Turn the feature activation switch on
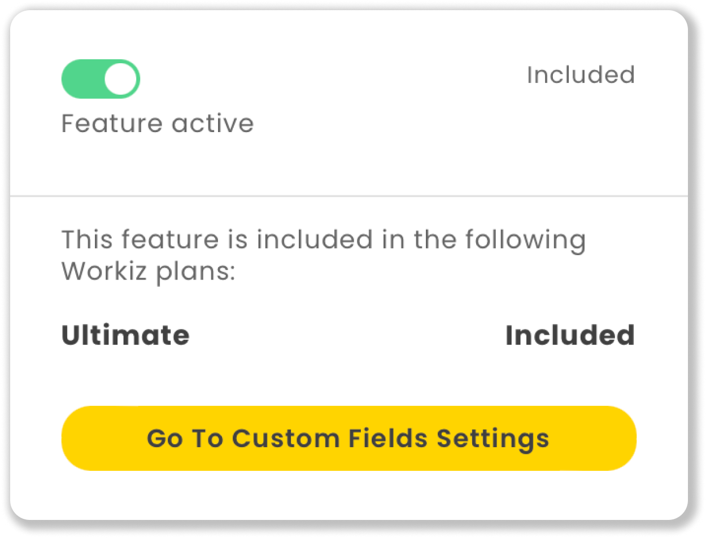The width and height of the screenshot is (706, 538). (101, 78)
